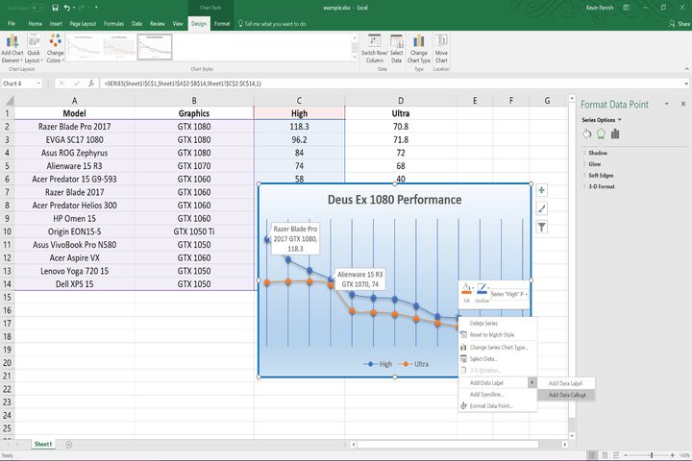Image resolution: width=692 pixels, height=461 pixels.
Task: Click the add new sheet plus icon
Action: (69, 445)
